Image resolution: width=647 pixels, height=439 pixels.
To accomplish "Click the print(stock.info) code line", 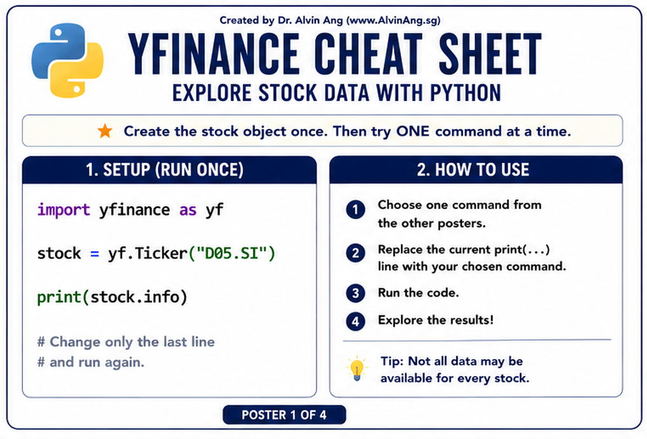I will (x=112, y=297).
